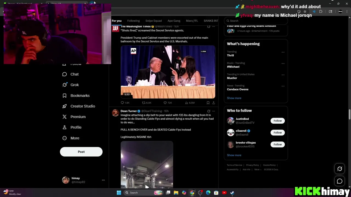Switch to the For you tab
The height and width of the screenshot is (197, 351).
tap(117, 21)
